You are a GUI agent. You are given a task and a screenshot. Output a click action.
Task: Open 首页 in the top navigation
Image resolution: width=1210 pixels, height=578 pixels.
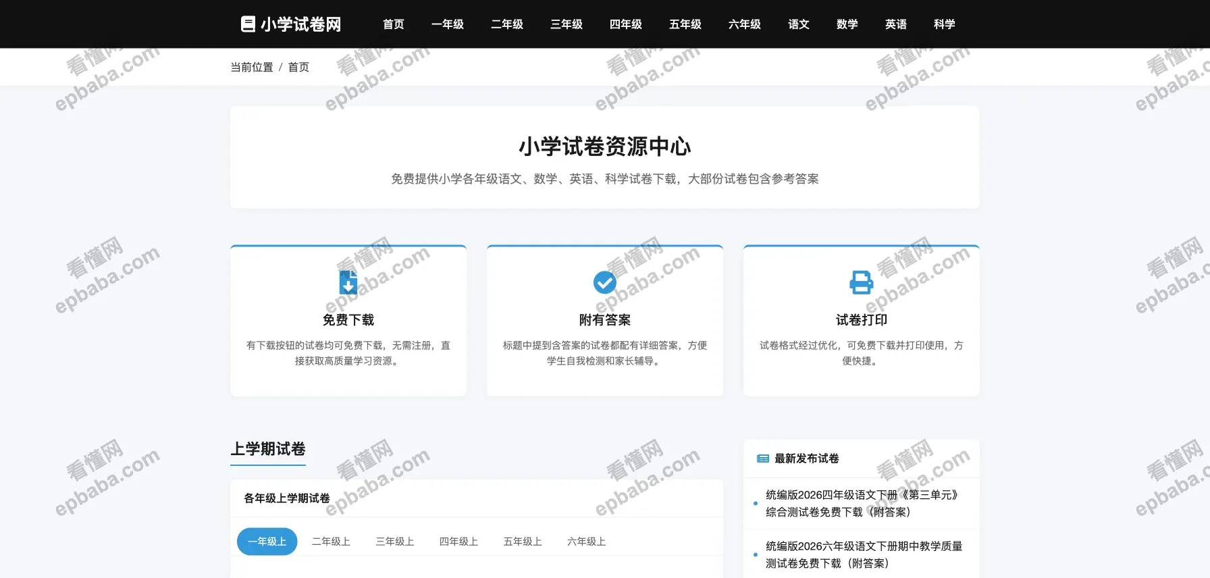coord(394,24)
